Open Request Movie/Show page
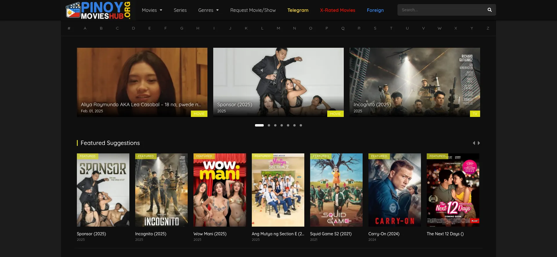This screenshot has height=257, width=557. pos(253,10)
